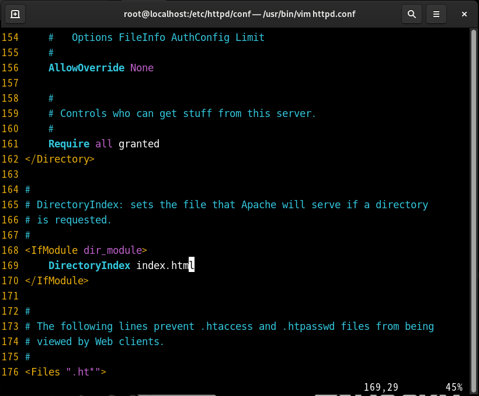Click cursor position '169,29' in status line
This screenshot has width=479, height=396.
point(381,387)
